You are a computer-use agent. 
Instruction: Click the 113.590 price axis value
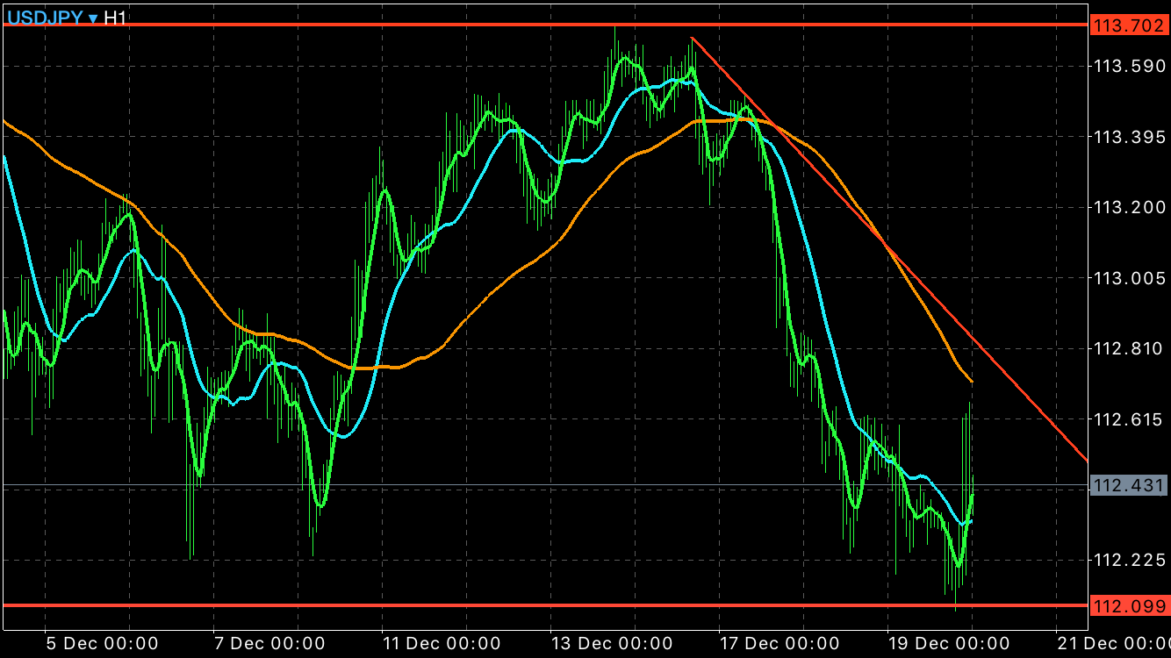tap(1129, 66)
